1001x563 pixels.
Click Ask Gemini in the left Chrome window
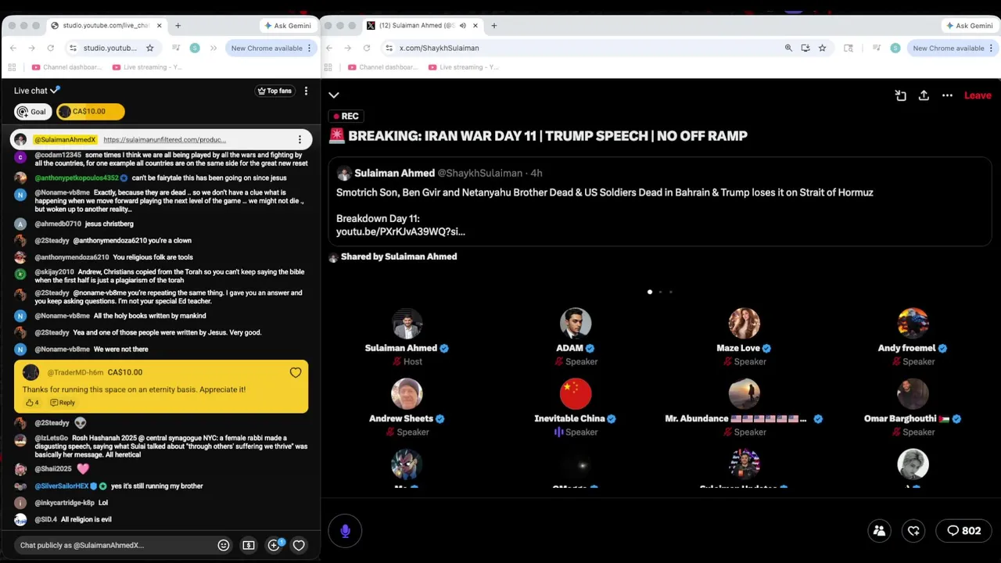point(288,26)
